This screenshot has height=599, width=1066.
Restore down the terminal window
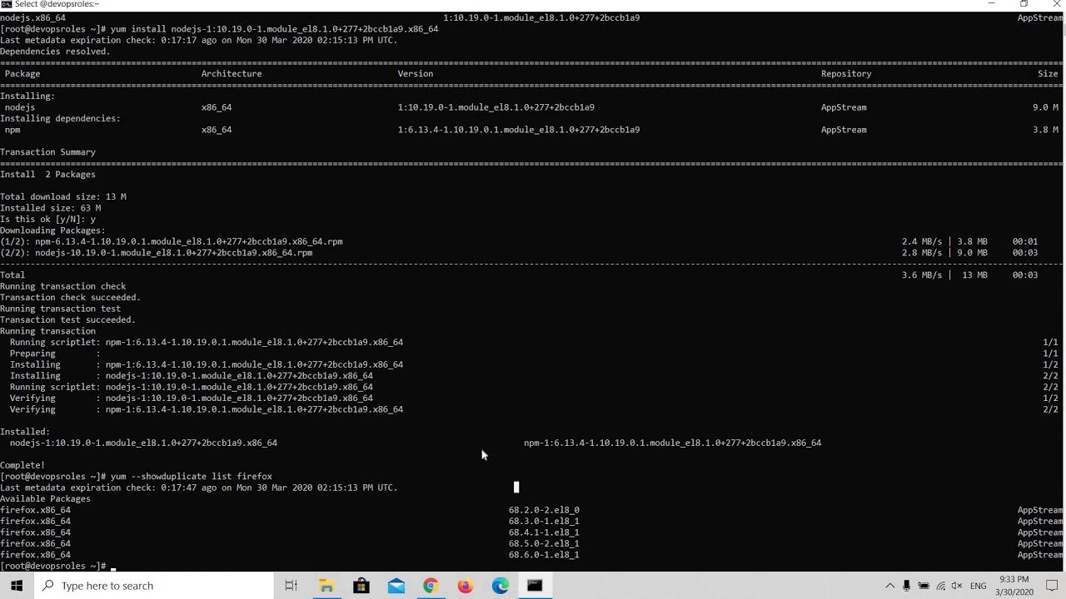pos(1024,4)
